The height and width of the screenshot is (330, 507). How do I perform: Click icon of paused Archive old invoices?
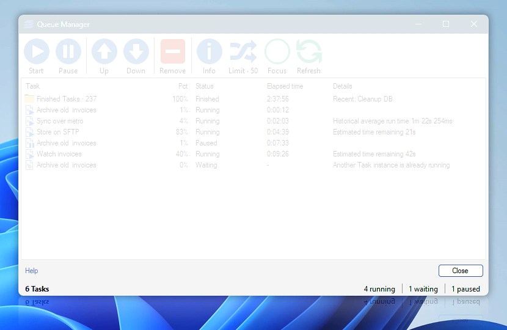coord(29,143)
